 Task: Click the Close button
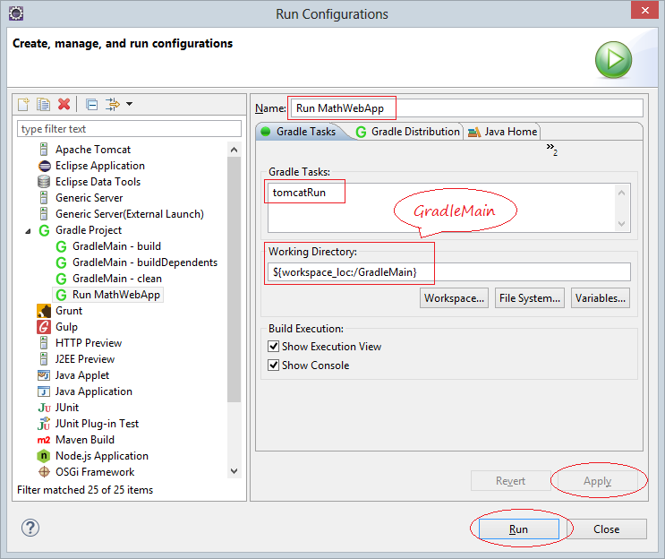pyautogui.click(x=607, y=529)
